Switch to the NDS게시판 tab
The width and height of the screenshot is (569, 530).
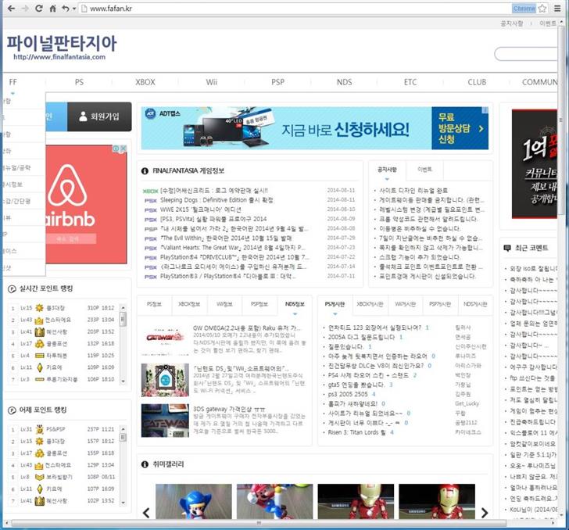coord(475,304)
